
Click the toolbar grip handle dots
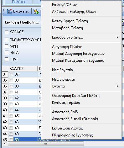pos(4,11)
